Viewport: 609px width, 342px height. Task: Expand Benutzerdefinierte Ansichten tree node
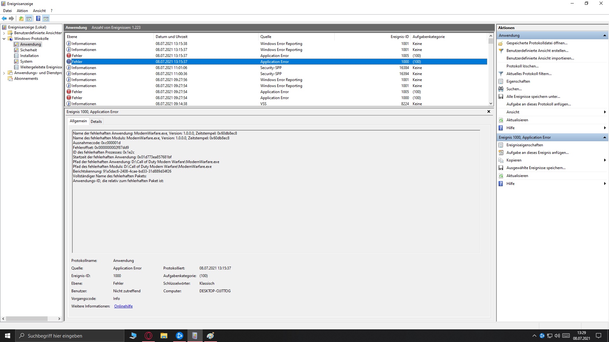4,33
